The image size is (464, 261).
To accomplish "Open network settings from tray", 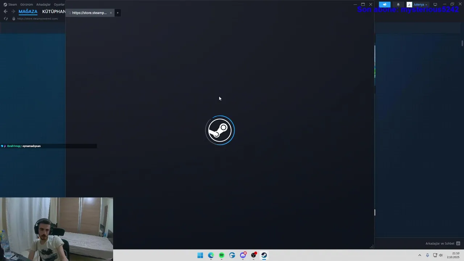I will [435, 255].
